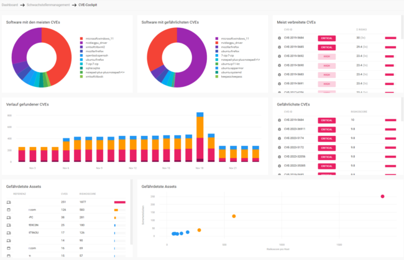
Task: Click CRITICAL badge for CVE-2019-5684 in Meist verbreitete
Action: (326, 38)
